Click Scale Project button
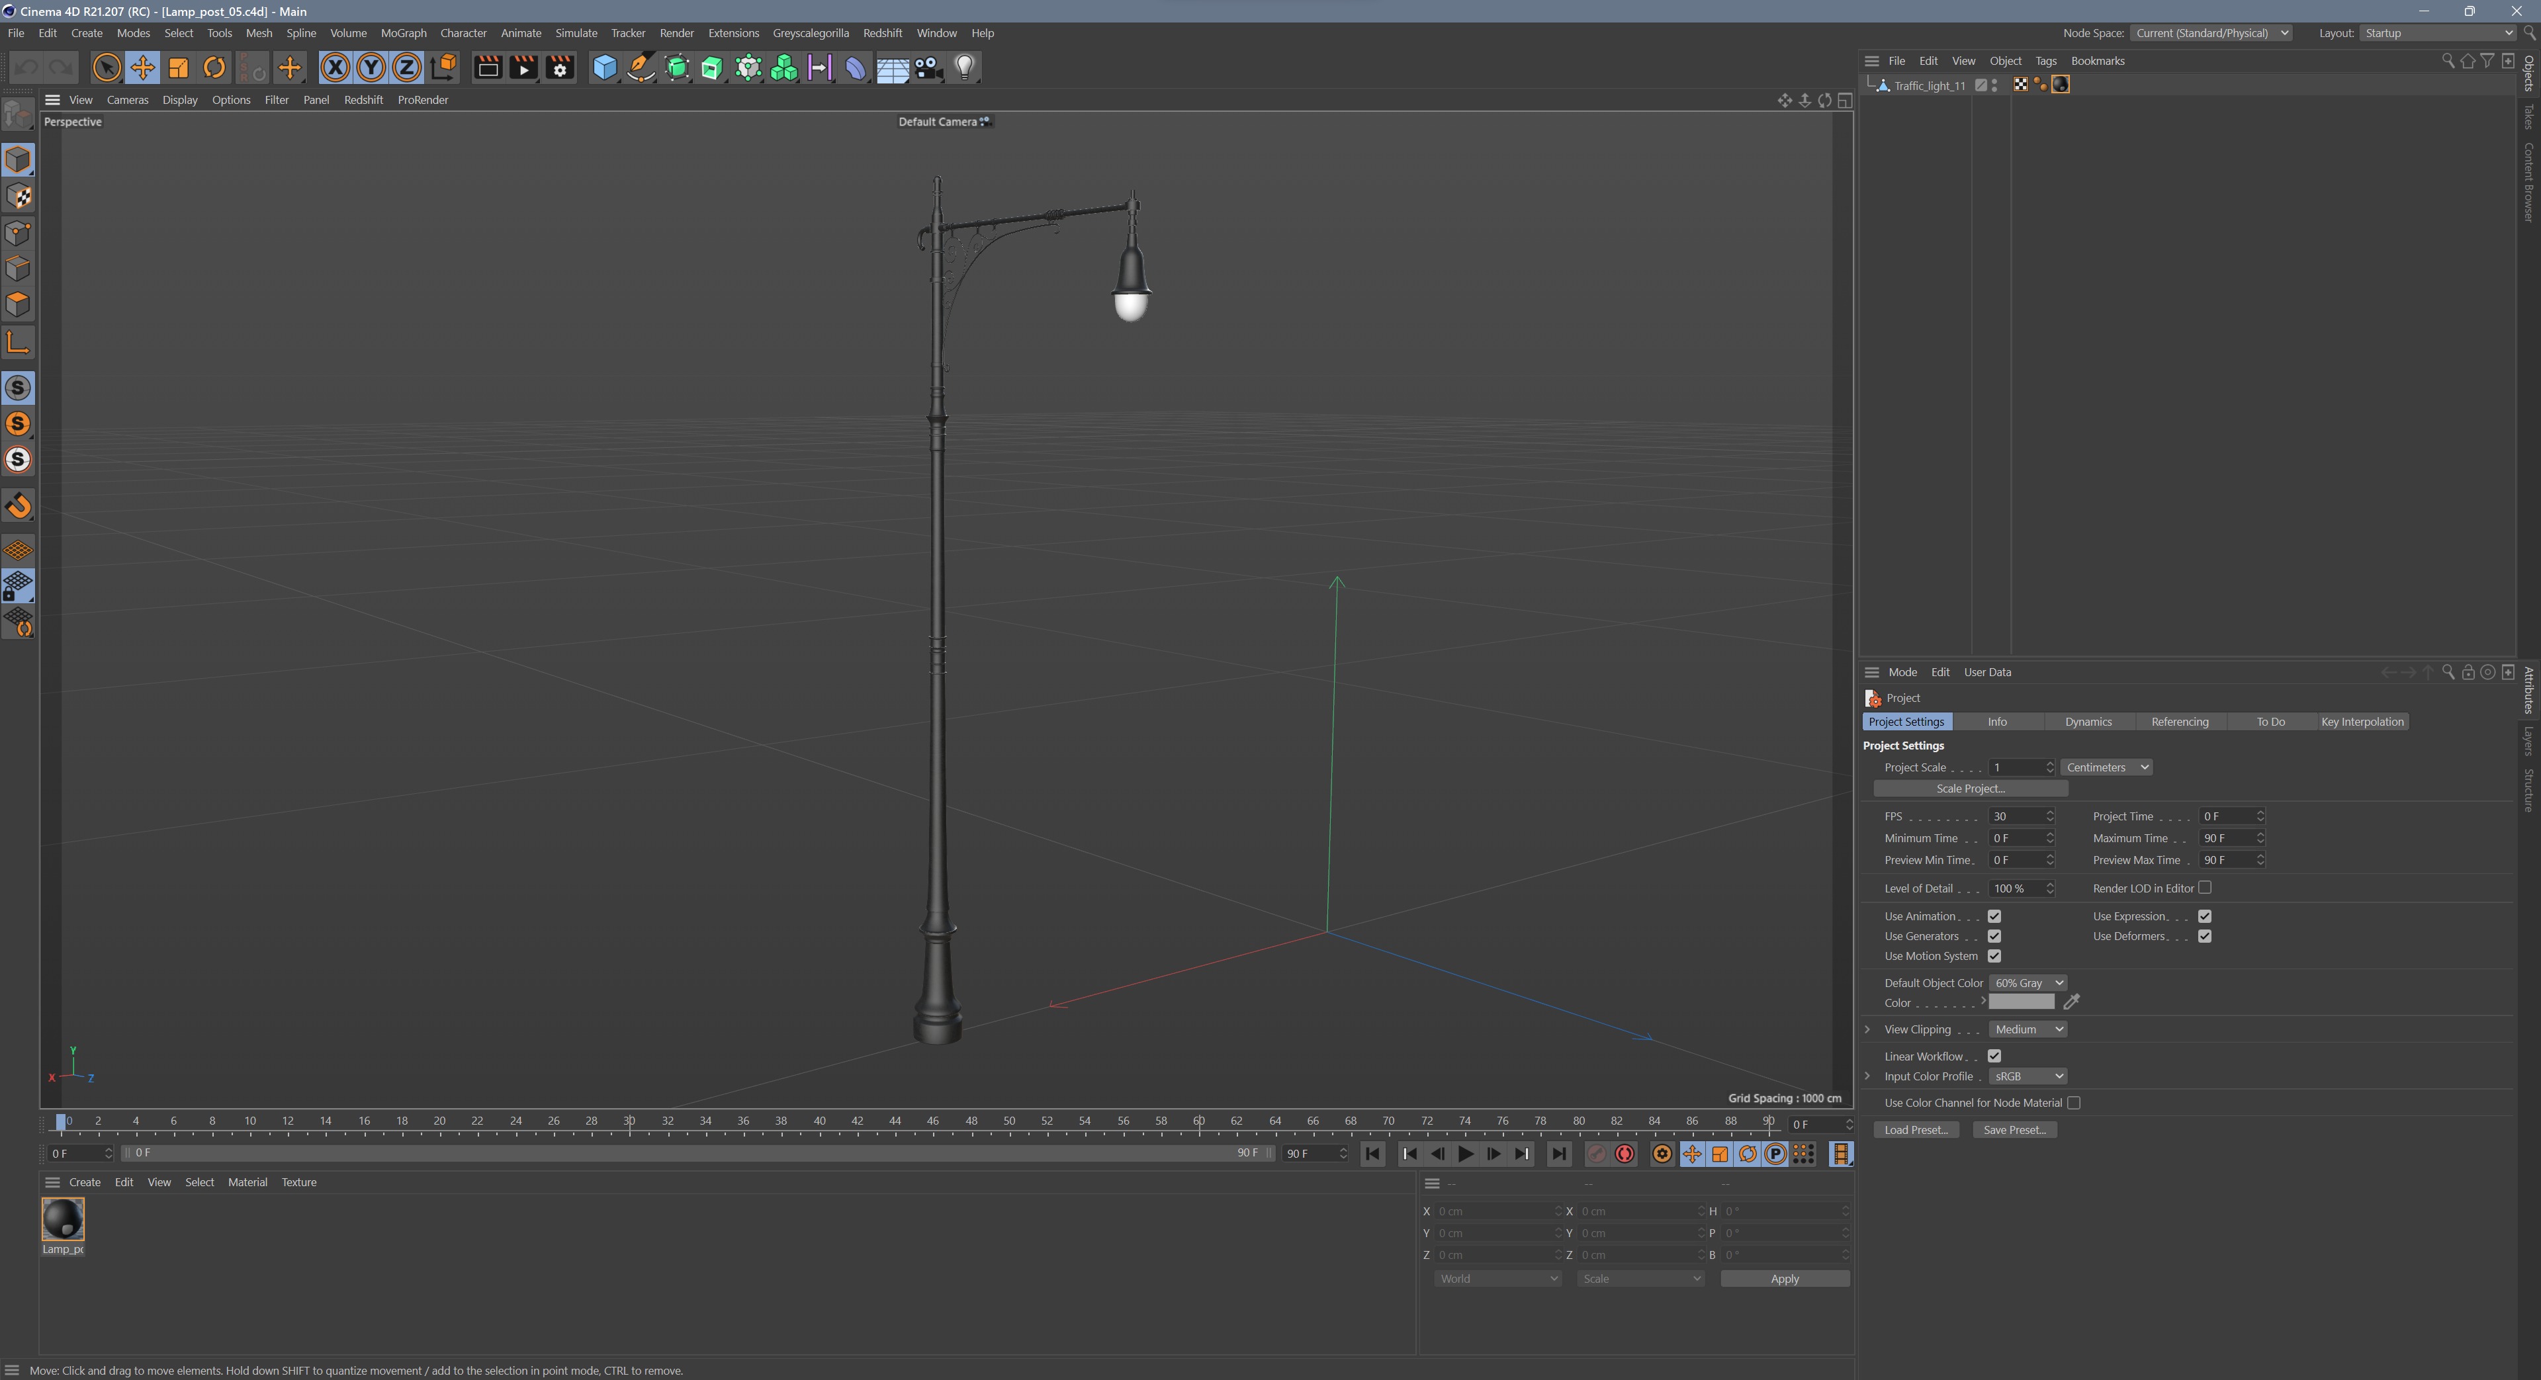The width and height of the screenshot is (2541, 1380). click(1970, 789)
